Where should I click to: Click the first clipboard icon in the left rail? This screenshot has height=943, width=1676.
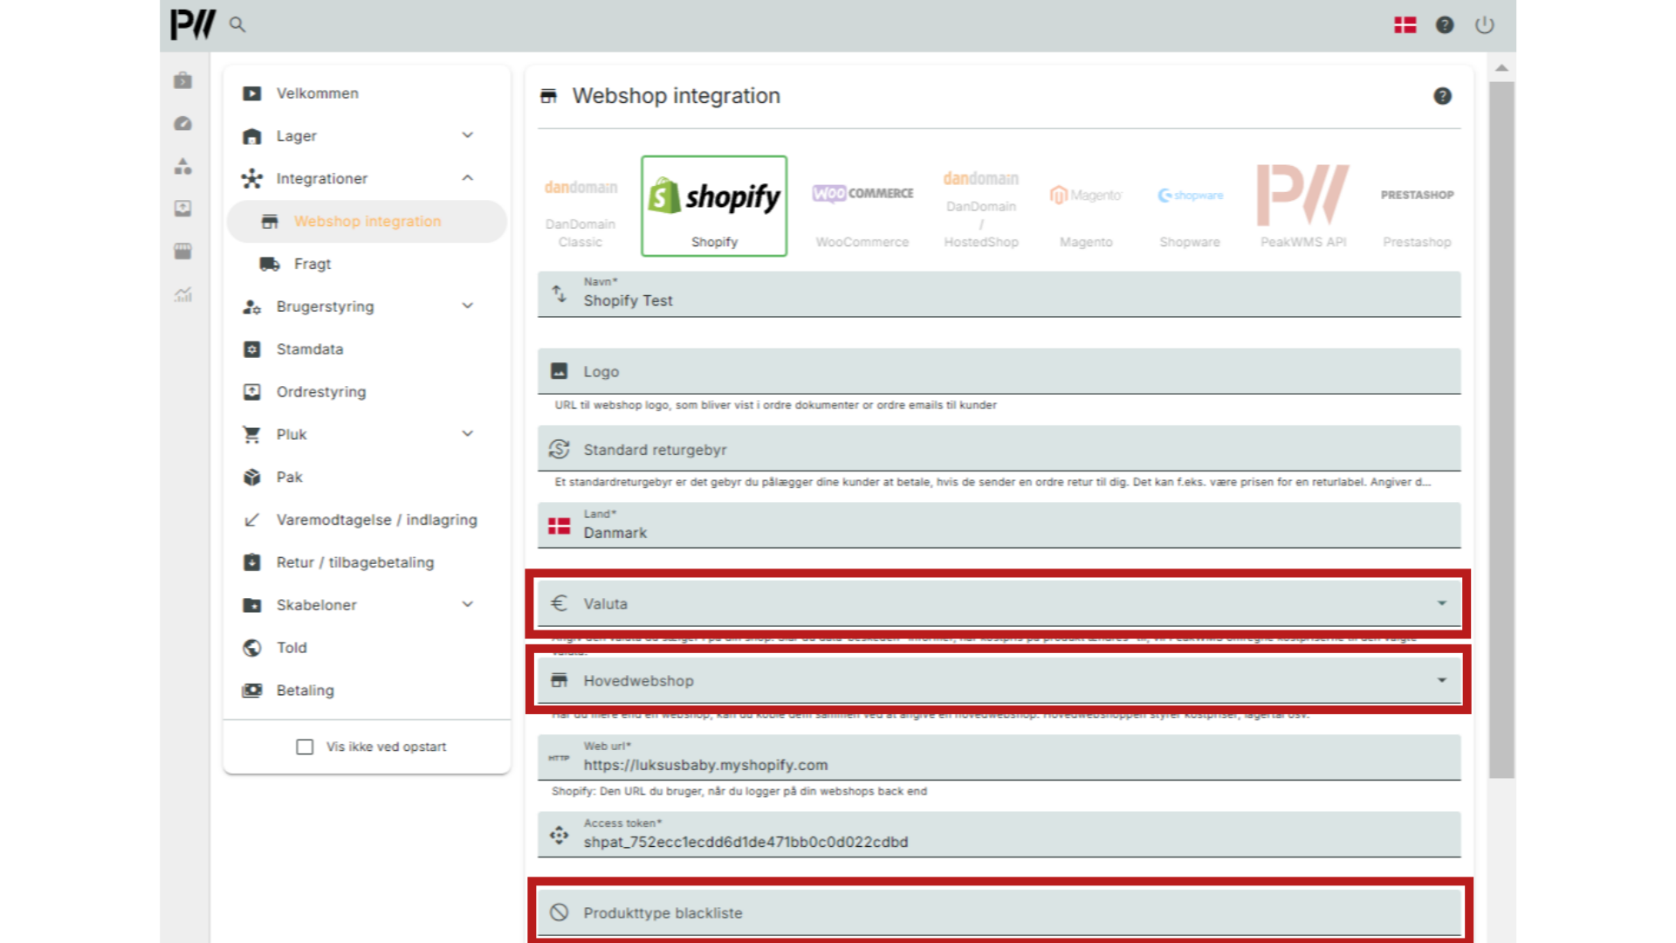[x=183, y=80]
